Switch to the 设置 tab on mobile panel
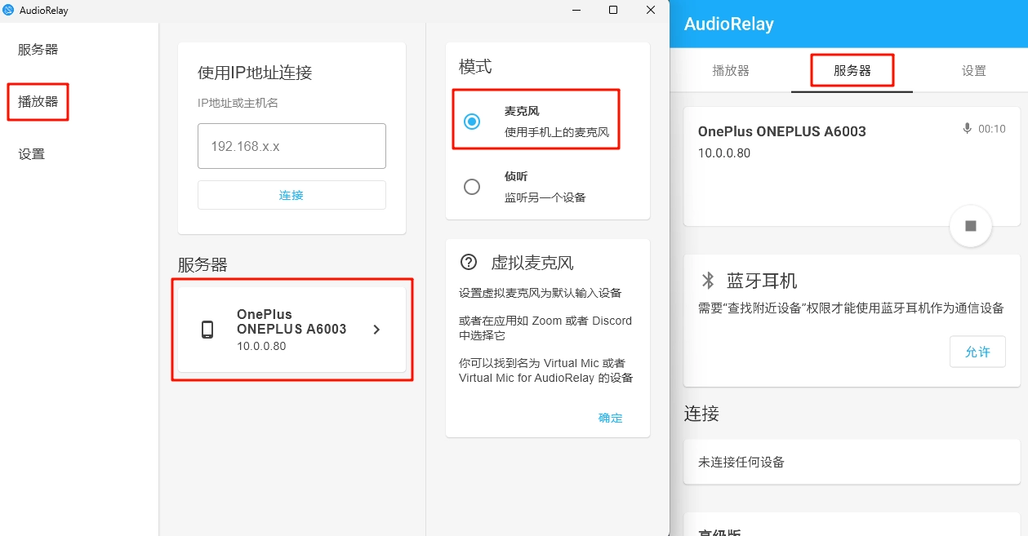Image resolution: width=1028 pixels, height=536 pixels. pyautogui.click(x=973, y=71)
